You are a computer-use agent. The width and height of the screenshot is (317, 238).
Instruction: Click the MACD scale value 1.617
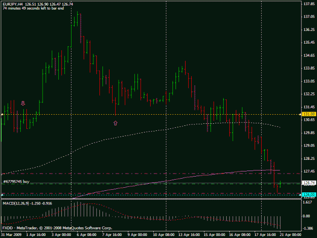point(307,202)
